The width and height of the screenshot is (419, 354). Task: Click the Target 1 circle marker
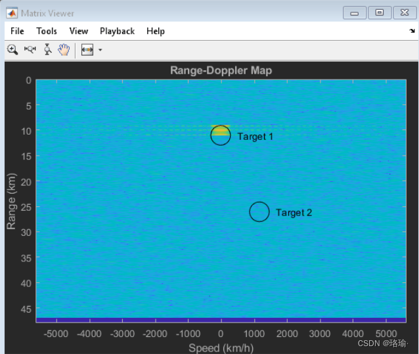coord(221,135)
